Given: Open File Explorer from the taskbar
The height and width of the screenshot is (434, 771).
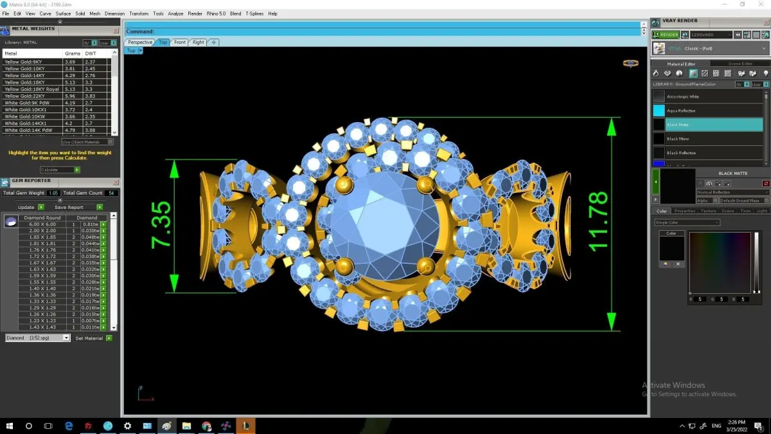Looking at the screenshot, I should pyautogui.click(x=186, y=426).
